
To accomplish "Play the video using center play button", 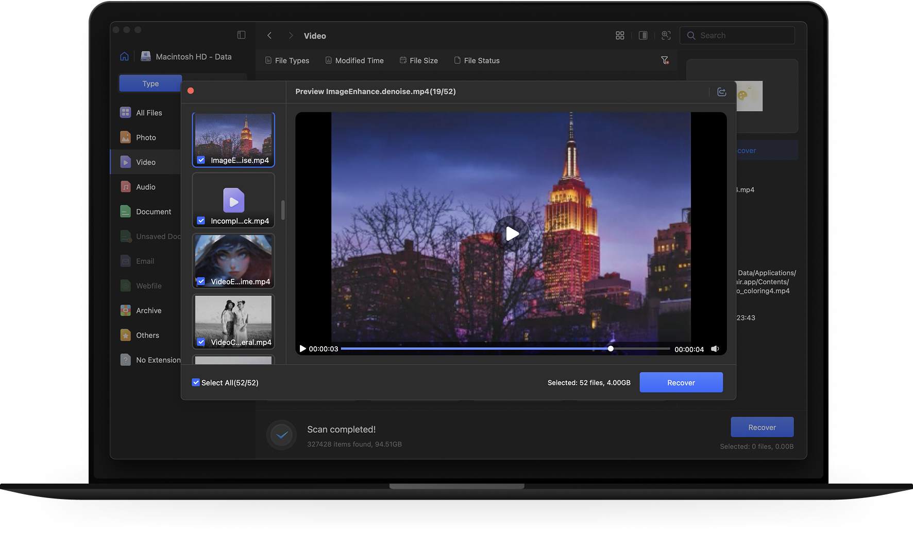I will coord(511,234).
